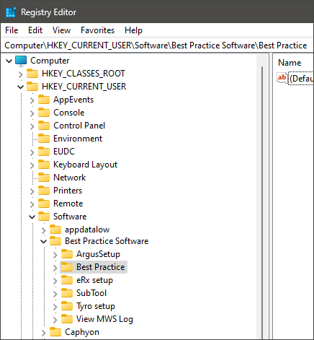Click the eRx setup folder icon
The width and height of the screenshot is (314, 340).
(x=67, y=280)
